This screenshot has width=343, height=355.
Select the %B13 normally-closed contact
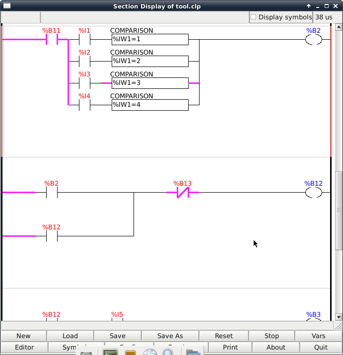183,193
